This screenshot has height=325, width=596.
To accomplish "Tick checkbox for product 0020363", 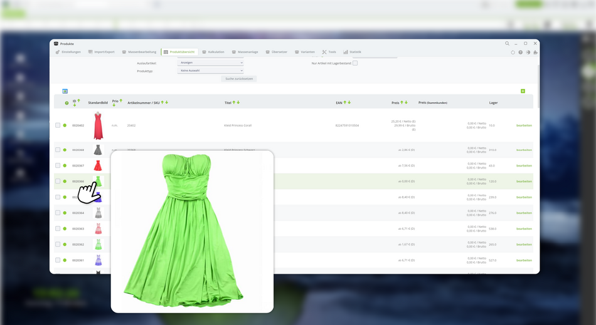I will [x=58, y=229].
